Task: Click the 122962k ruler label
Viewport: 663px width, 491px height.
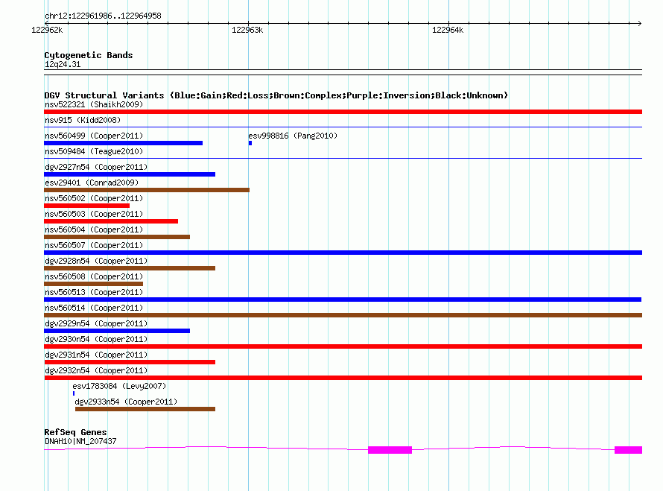Action: (x=47, y=30)
